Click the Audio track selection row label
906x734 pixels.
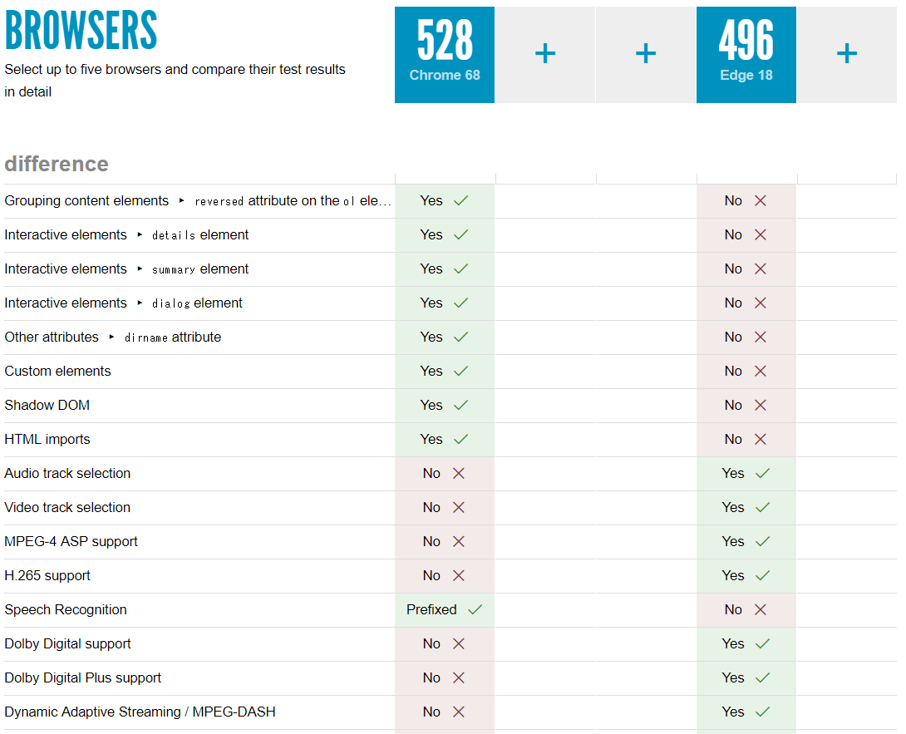click(x=67, y=474)
